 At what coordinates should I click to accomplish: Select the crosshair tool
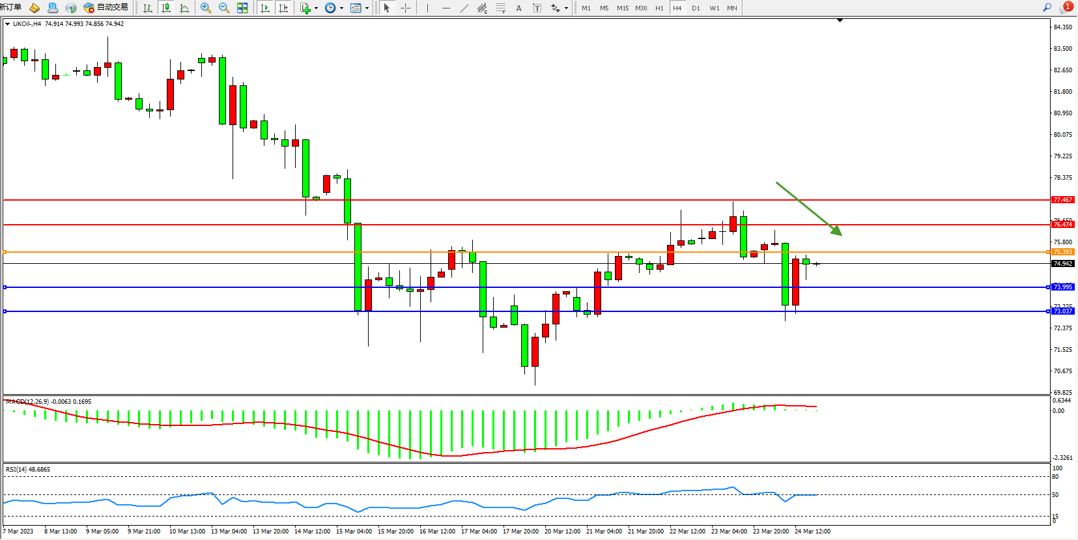(x=405, y=8)
